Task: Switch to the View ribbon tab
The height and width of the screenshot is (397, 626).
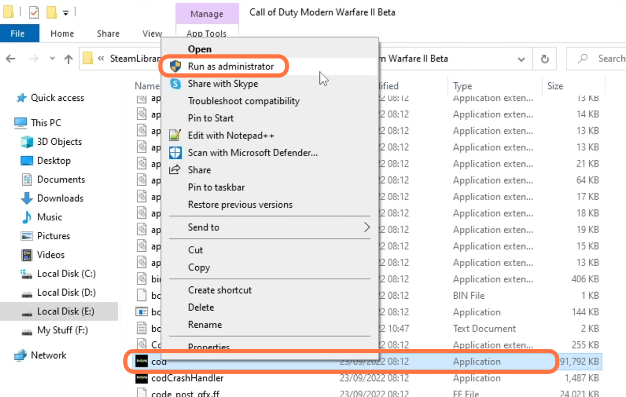Action: [152, 34]
